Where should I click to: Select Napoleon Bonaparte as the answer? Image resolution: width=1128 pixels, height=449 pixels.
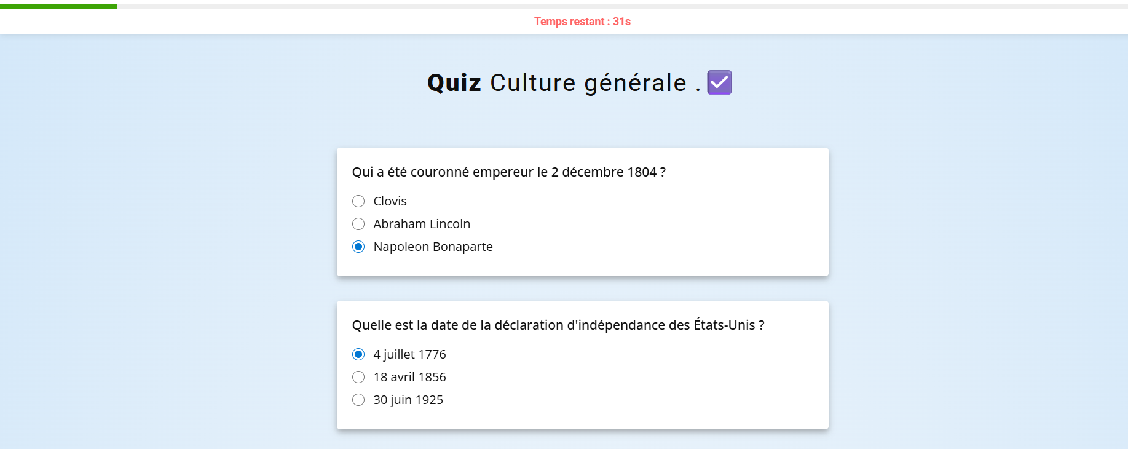[358, 247]
